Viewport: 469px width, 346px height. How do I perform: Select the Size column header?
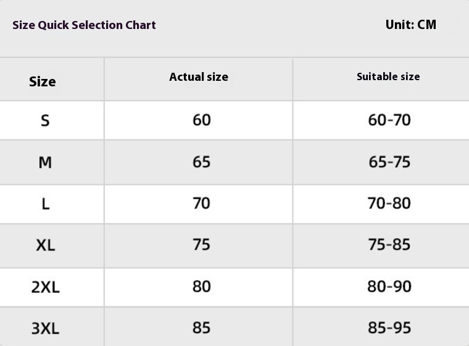tap(43, 81)
